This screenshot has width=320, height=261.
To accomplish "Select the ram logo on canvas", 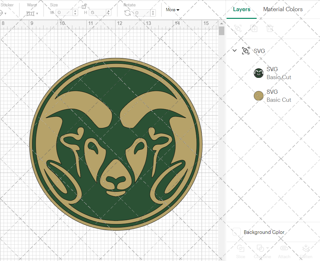I will pos(116,144).
